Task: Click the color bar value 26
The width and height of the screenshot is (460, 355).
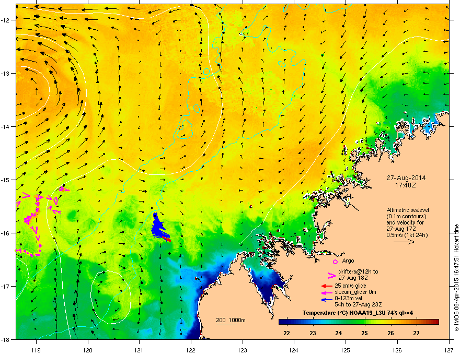Action: point(390,333)
